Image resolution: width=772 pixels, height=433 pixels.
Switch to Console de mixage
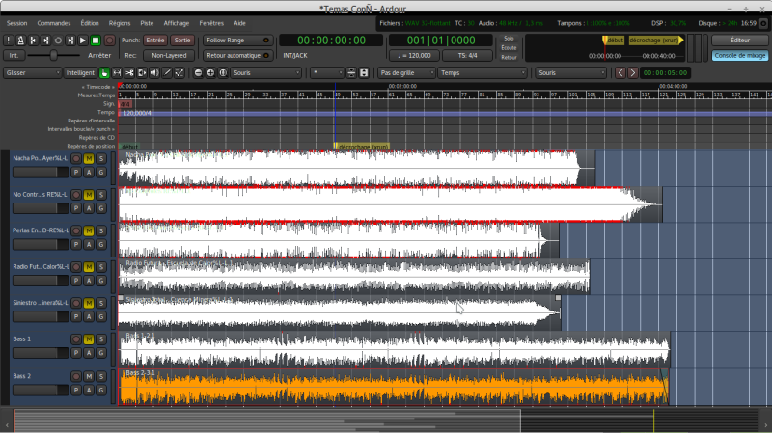(x=740, y=56)
